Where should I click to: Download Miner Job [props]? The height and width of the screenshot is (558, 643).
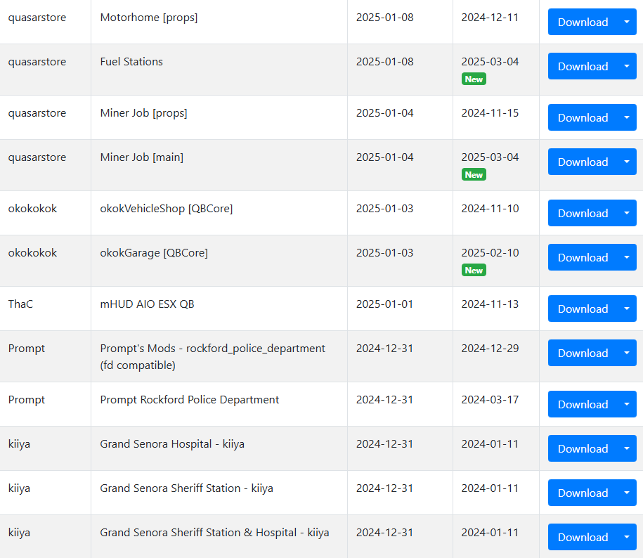pyautogui.click(x=583, y=117)
